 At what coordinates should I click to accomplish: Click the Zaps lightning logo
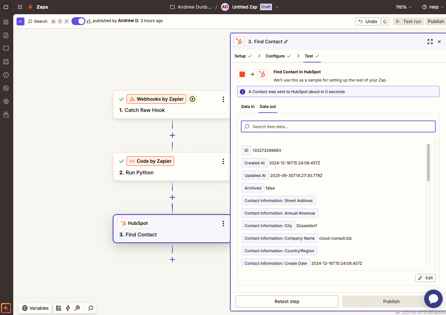point(30,7)
